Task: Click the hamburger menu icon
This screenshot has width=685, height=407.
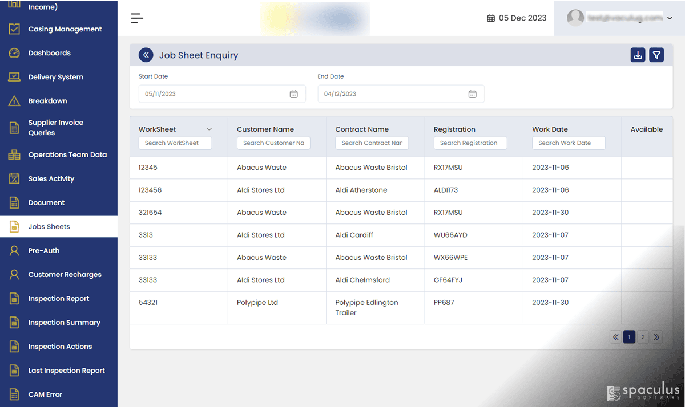Action: 136,18
